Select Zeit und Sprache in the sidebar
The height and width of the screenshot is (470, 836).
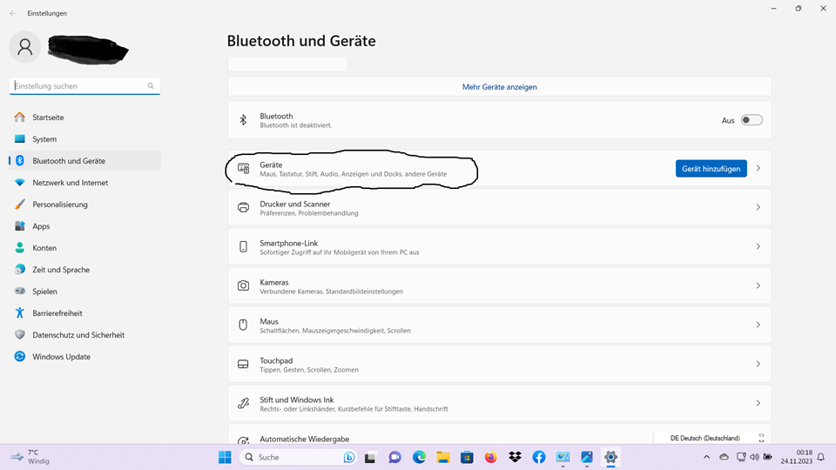click(61, 270)
